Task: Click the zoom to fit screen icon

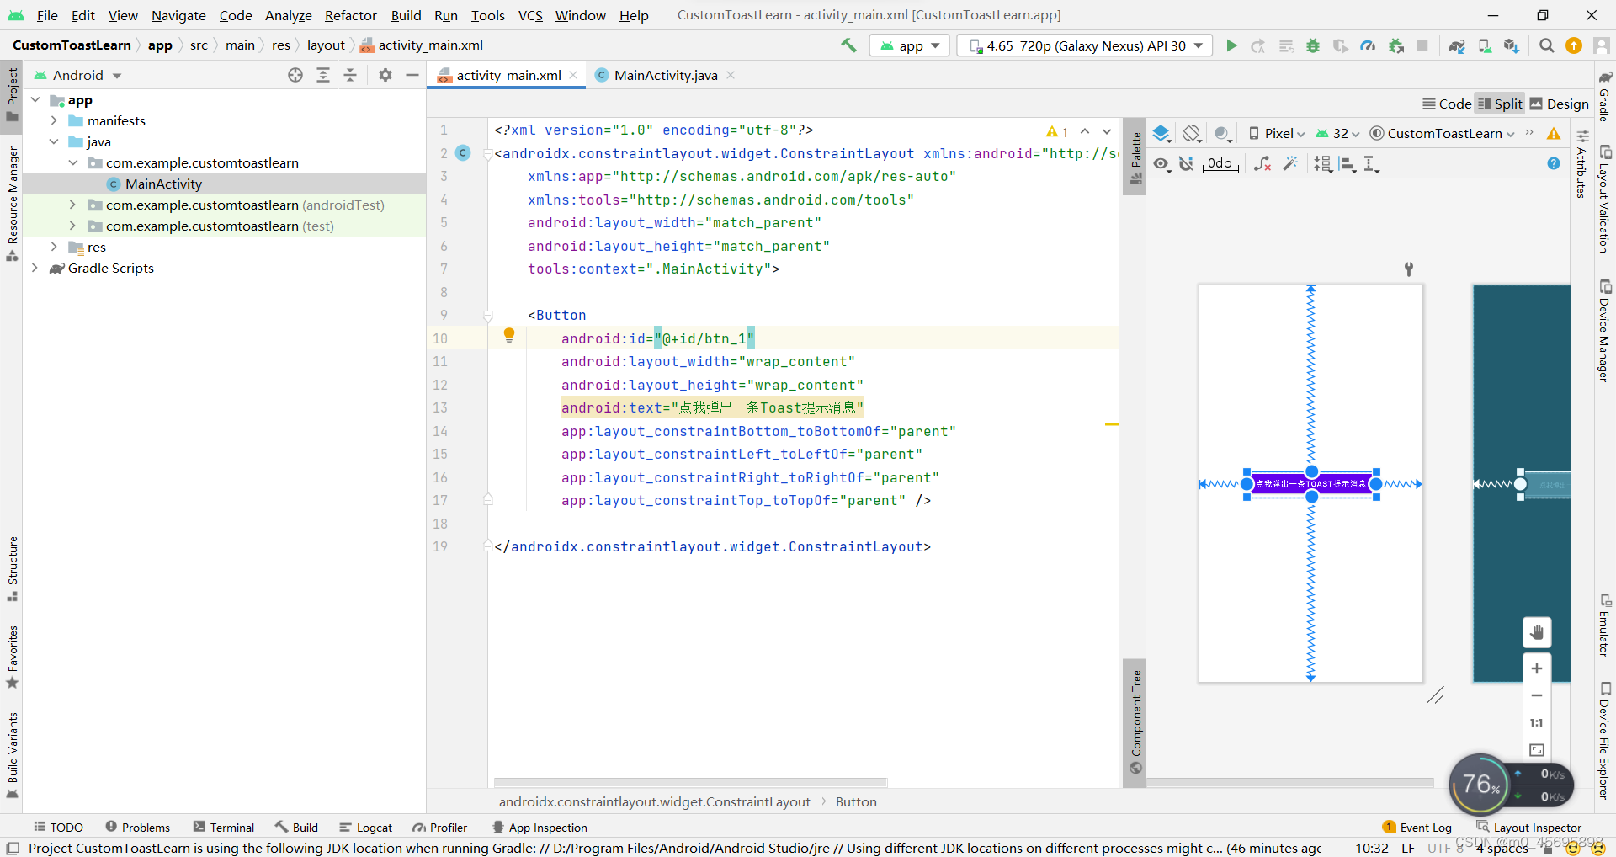Action: (x=1537, y=750)
